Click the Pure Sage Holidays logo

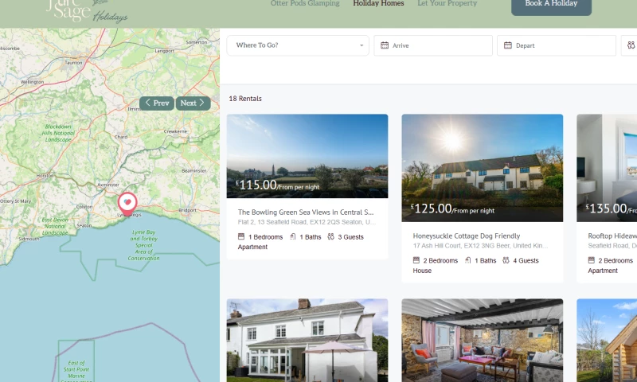[x=87, y=11]
